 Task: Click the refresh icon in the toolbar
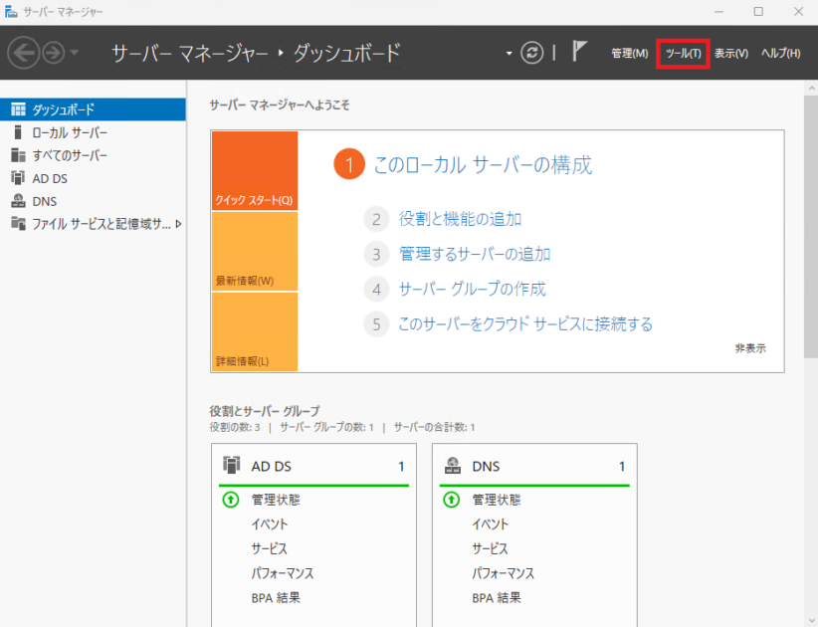click(534, 53)
